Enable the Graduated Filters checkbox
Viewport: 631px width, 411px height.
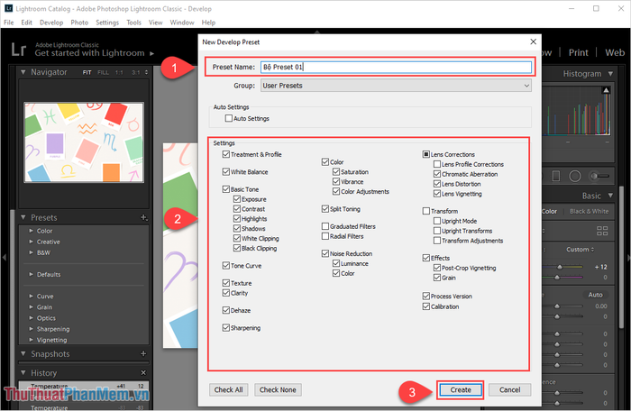325,226
